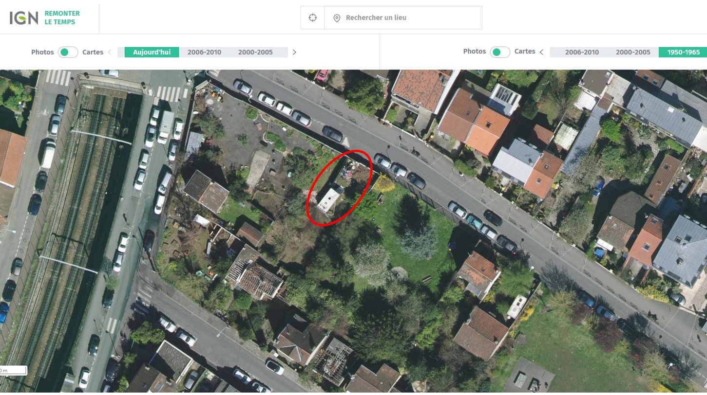This screenshot has width=707, height=395.
Task: Show more dates with left panel's right chevron
Action: tap(294, 52)
